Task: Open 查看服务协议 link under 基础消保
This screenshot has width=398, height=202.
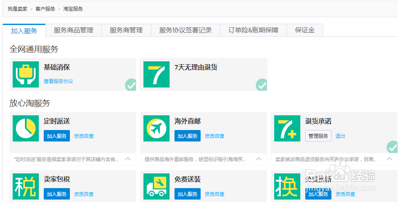Action: click(58, 81)
